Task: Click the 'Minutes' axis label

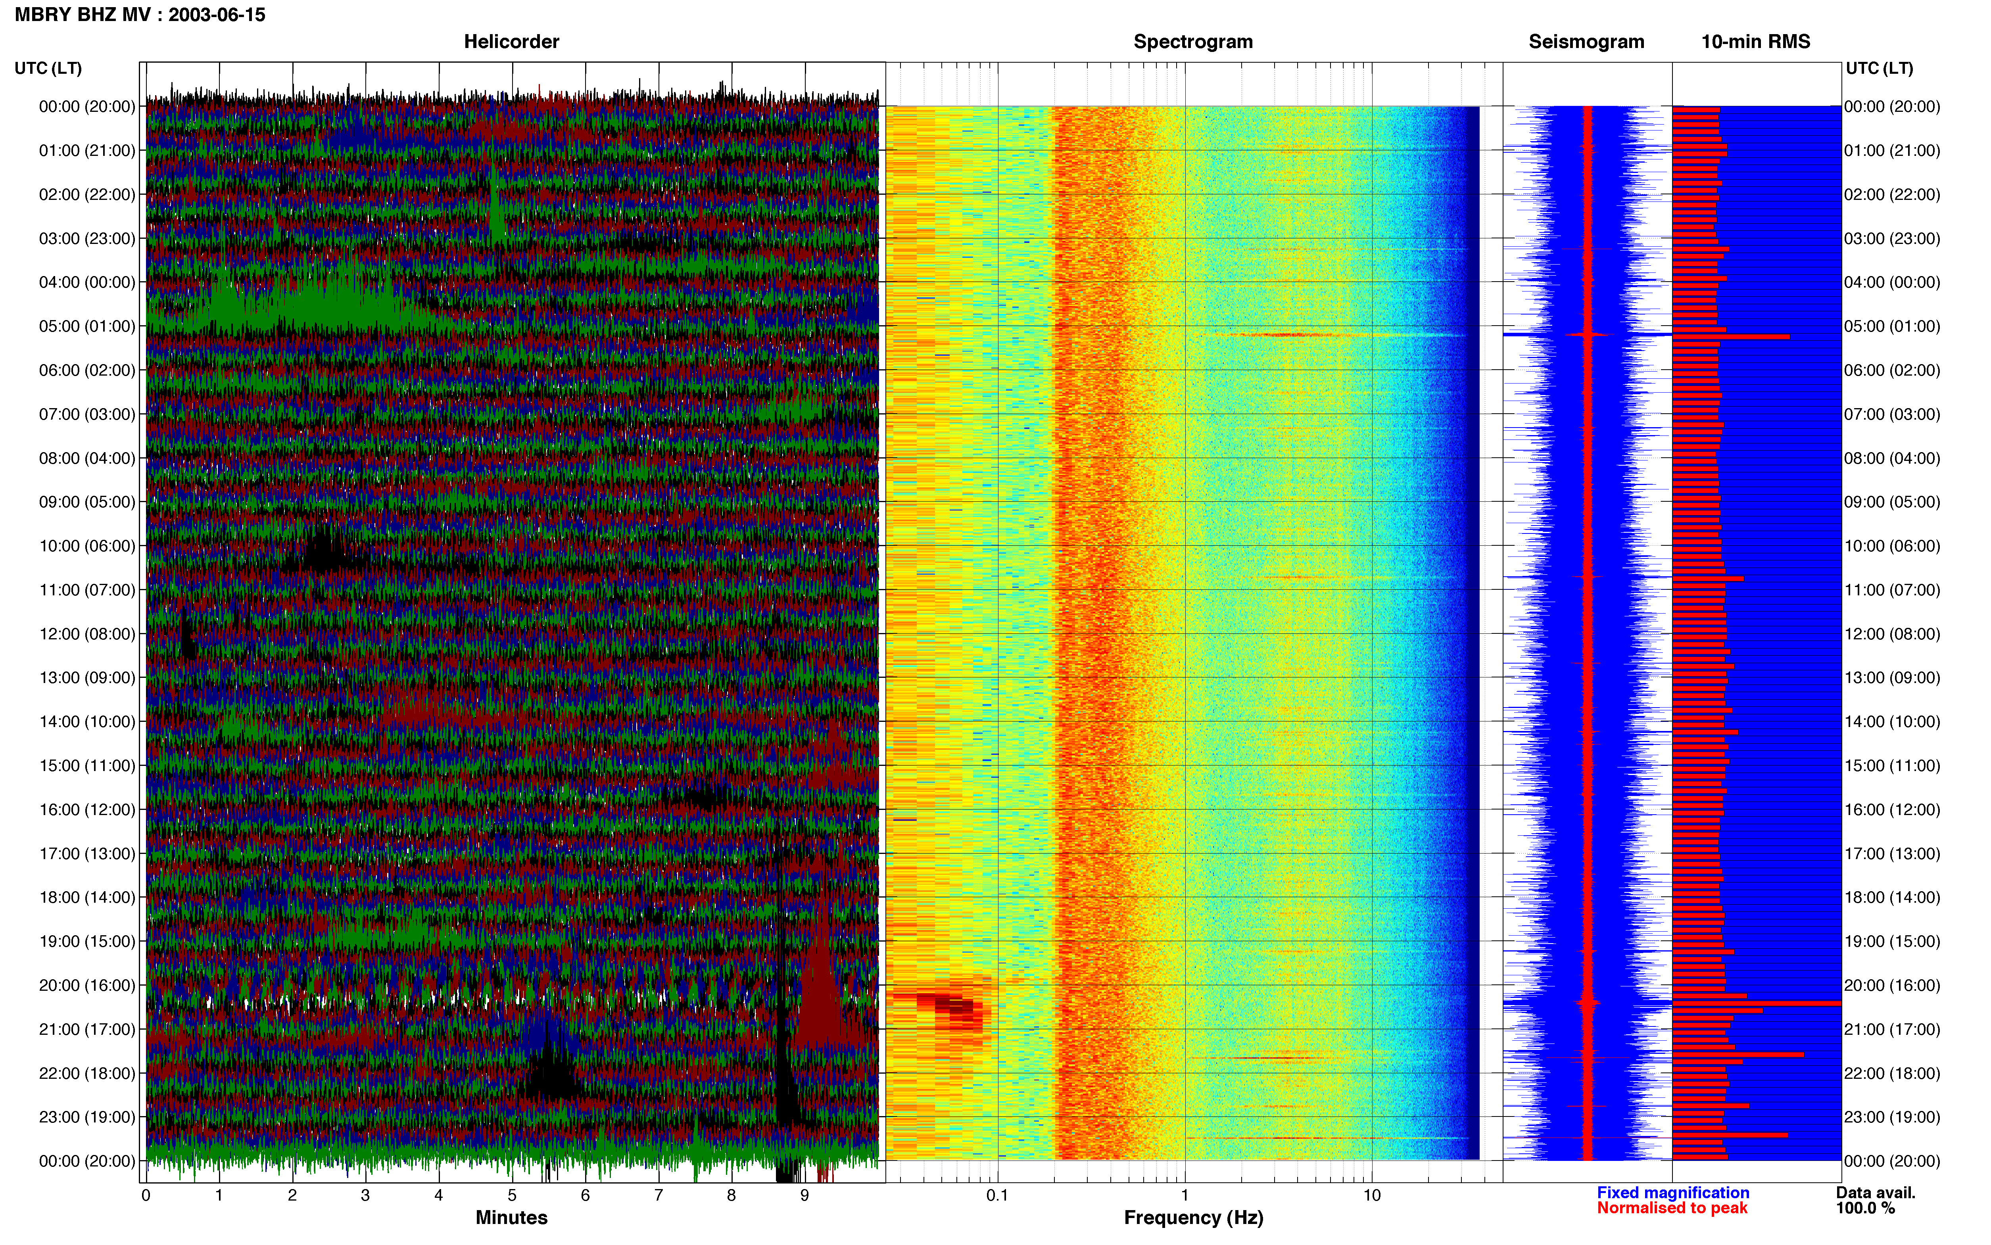Action: point(511,1218)
